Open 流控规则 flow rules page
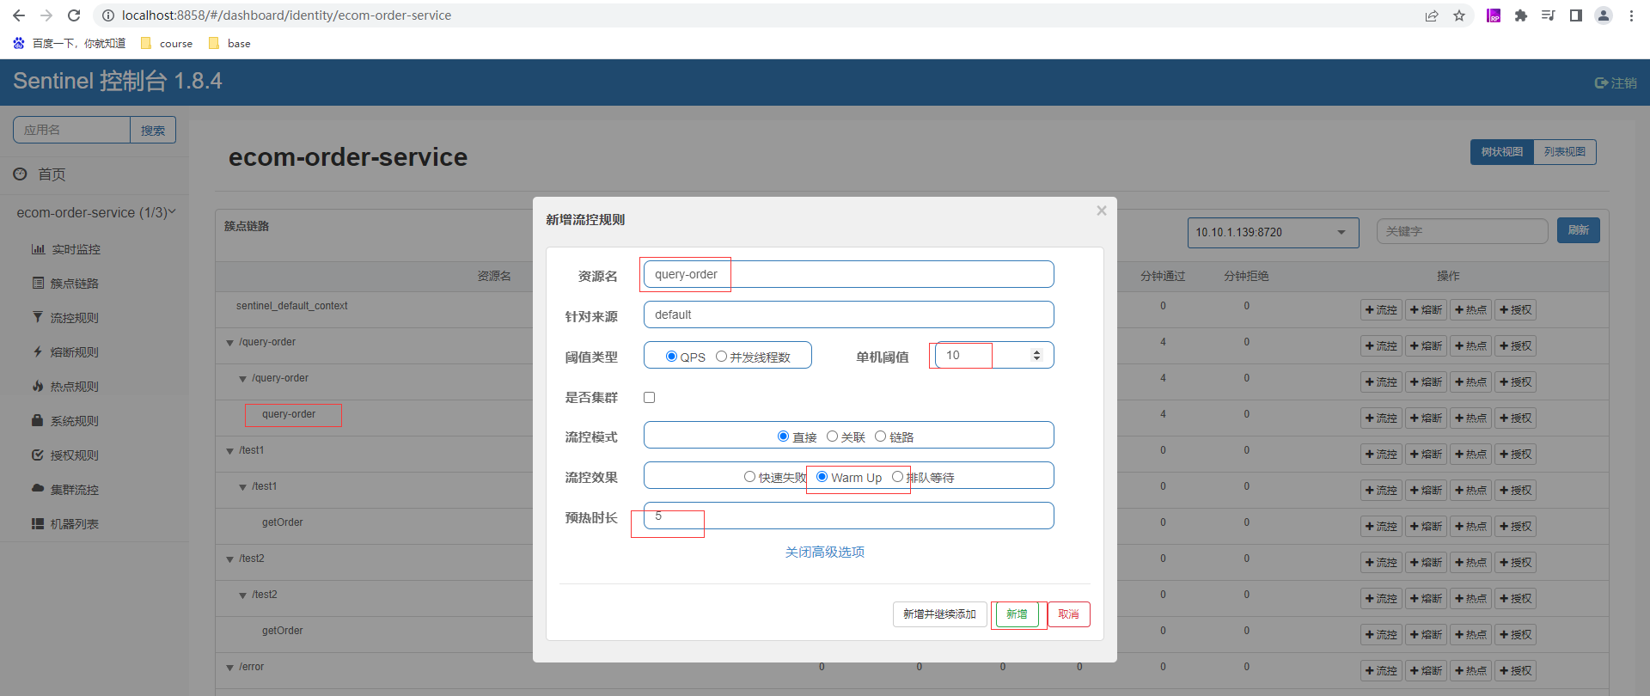The height and width of the screenshot is (696, 1650). (x=66, y=318)
